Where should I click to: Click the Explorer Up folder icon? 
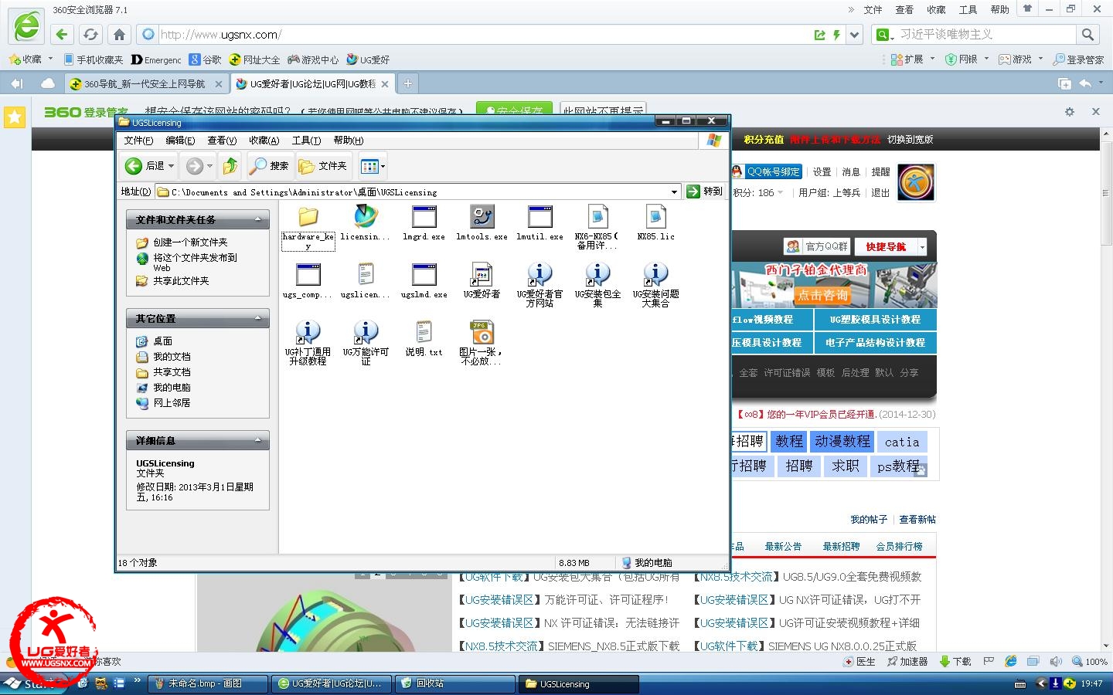point(230,165)
